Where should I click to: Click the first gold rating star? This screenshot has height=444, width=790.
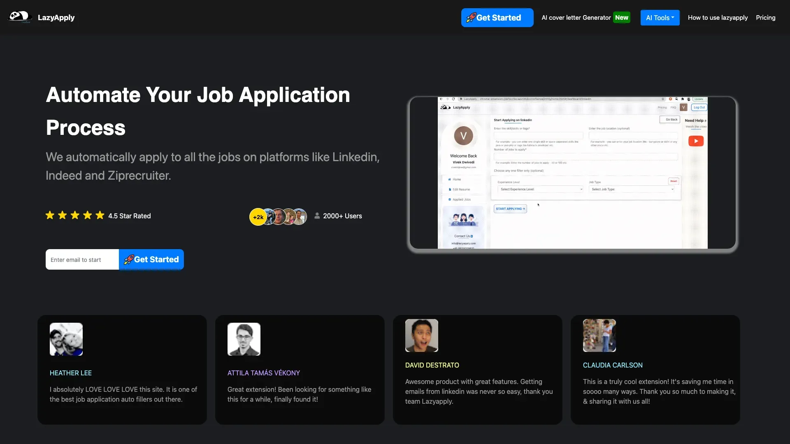click(50, 215)
